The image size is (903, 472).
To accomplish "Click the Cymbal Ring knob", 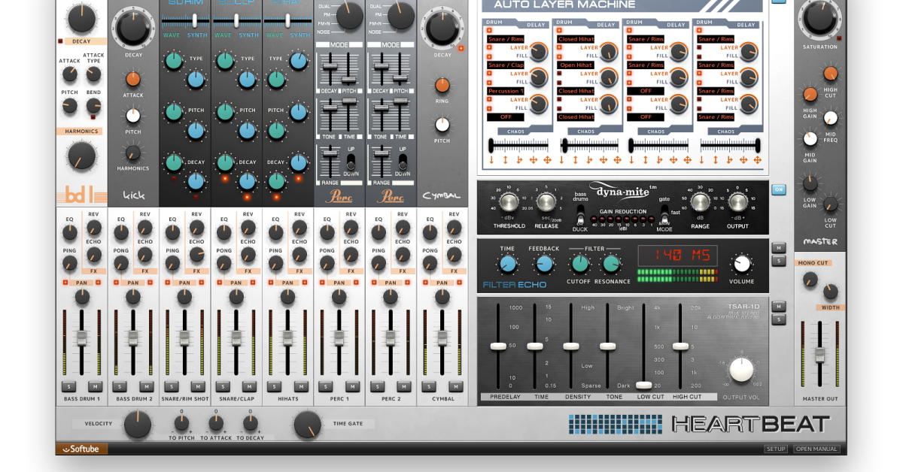I will [x=442, y=85].
